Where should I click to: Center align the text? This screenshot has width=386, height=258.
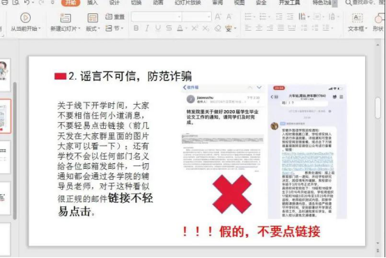(259, 28)
